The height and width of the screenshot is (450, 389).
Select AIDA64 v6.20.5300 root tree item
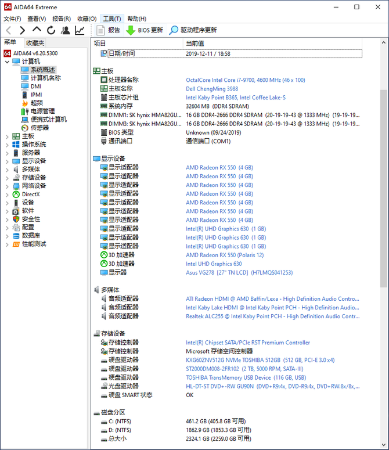coord(35,53)
